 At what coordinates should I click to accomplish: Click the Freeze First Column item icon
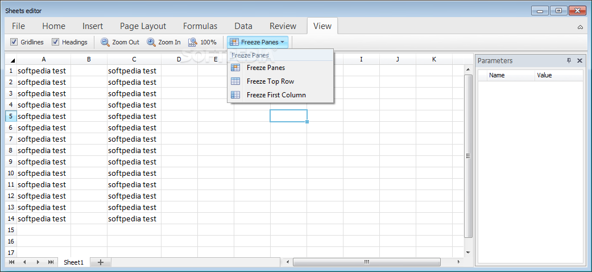[235, 95]
